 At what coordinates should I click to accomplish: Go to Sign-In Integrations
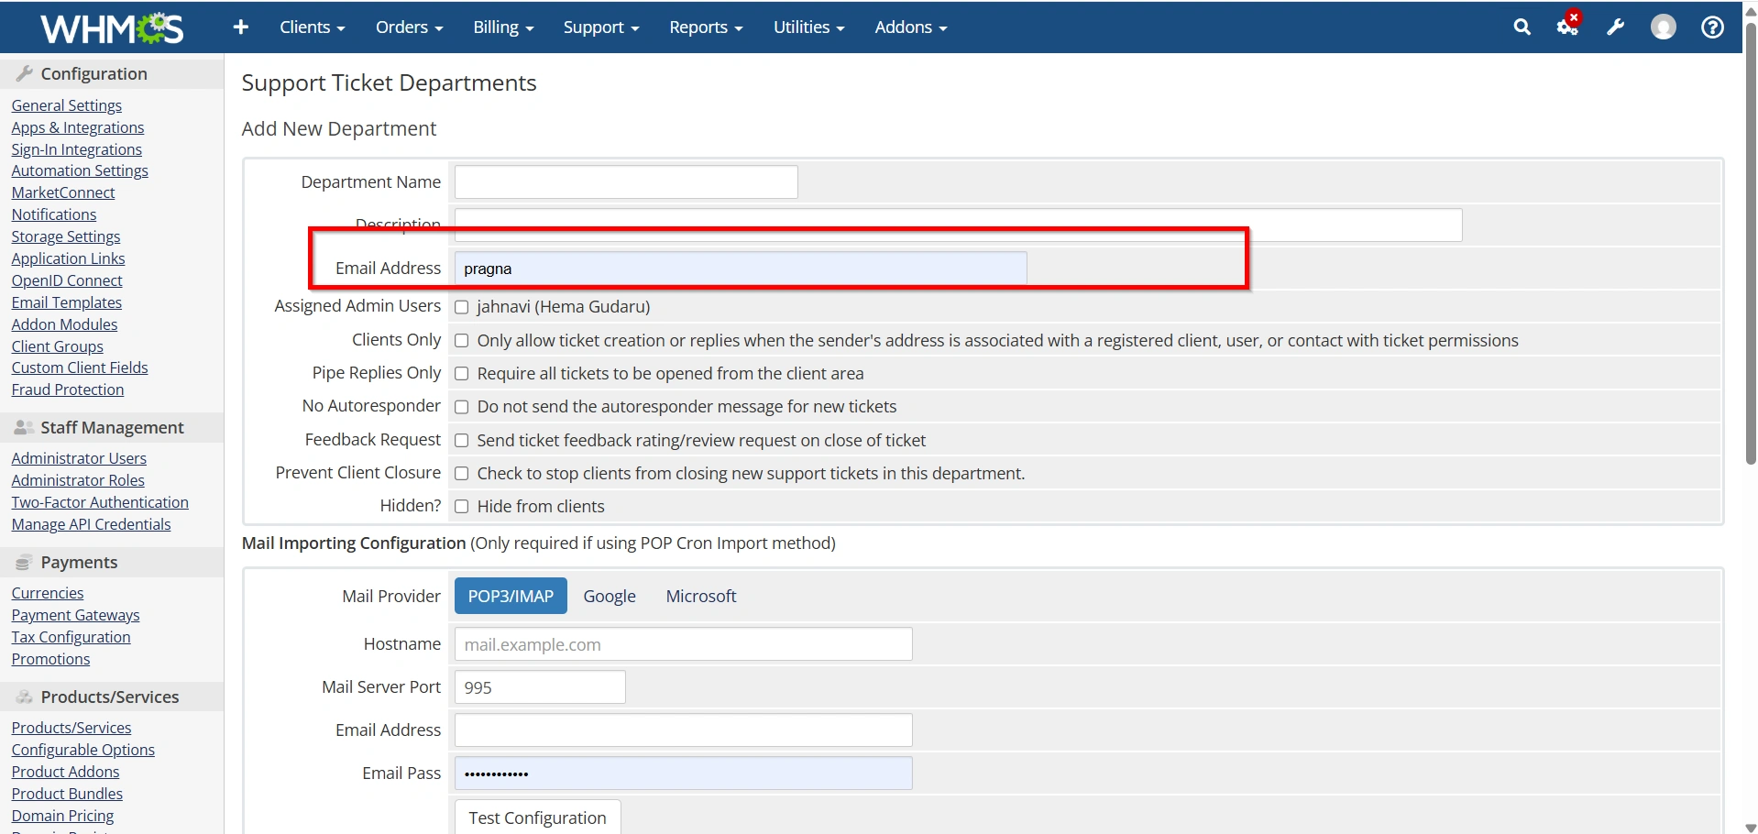pos(76,149)
